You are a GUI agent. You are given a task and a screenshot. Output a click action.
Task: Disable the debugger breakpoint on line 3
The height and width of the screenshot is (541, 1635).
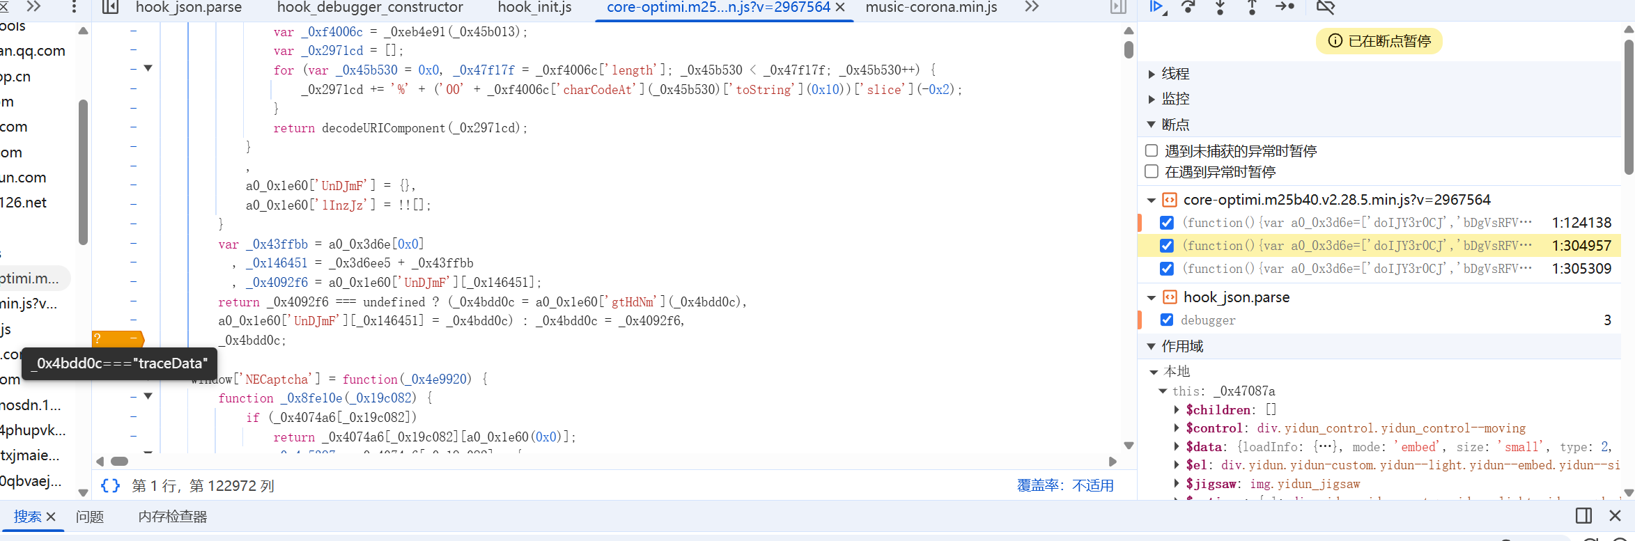(1167, 320)
